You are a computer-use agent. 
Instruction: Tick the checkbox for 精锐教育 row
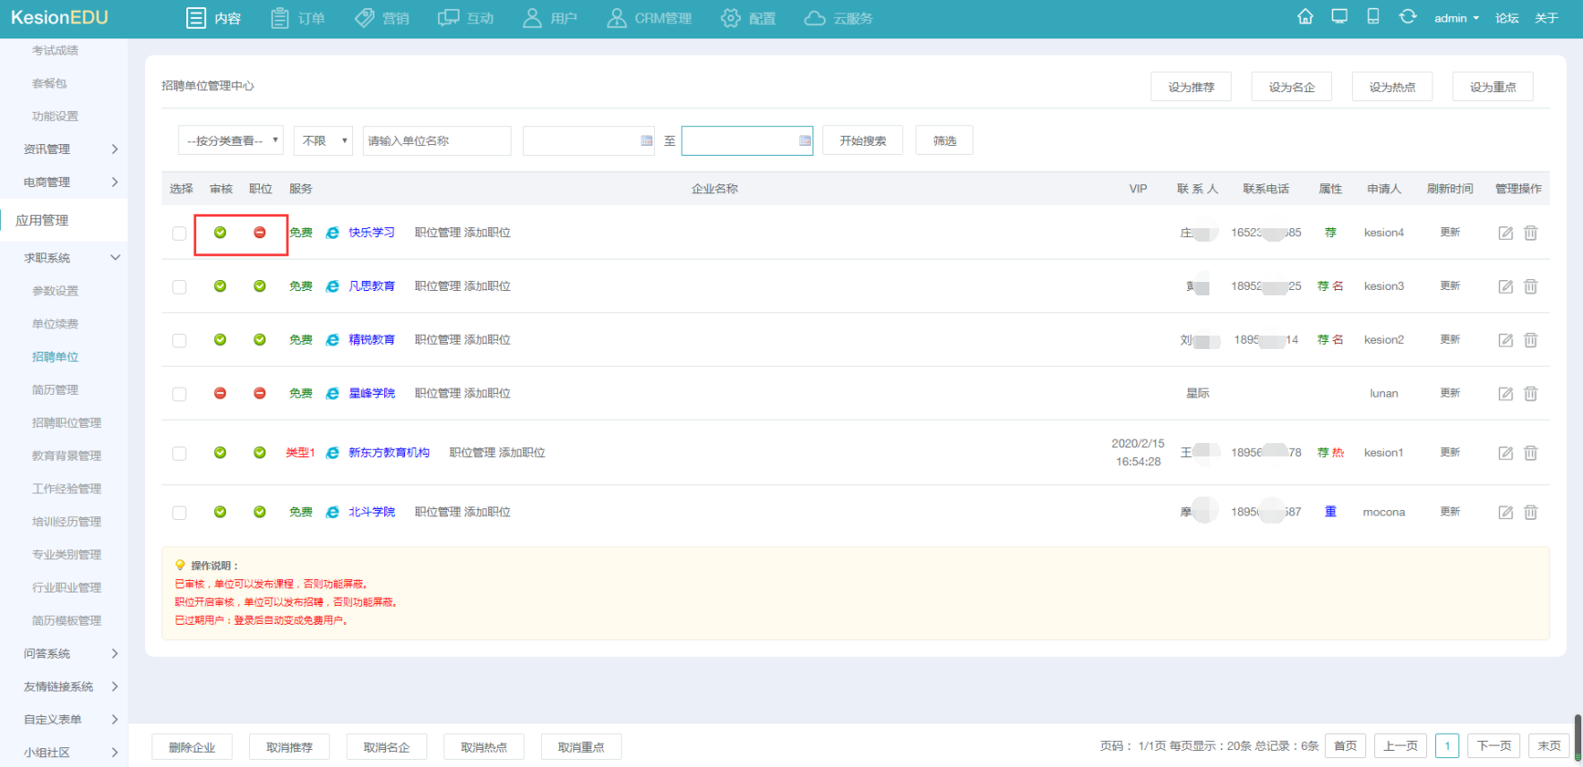pos(179,341)
